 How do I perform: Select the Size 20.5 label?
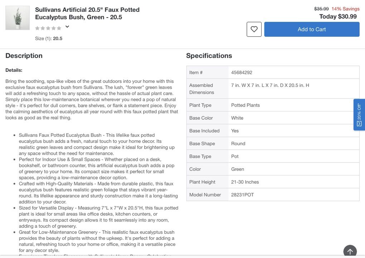[x=49, y=38]
